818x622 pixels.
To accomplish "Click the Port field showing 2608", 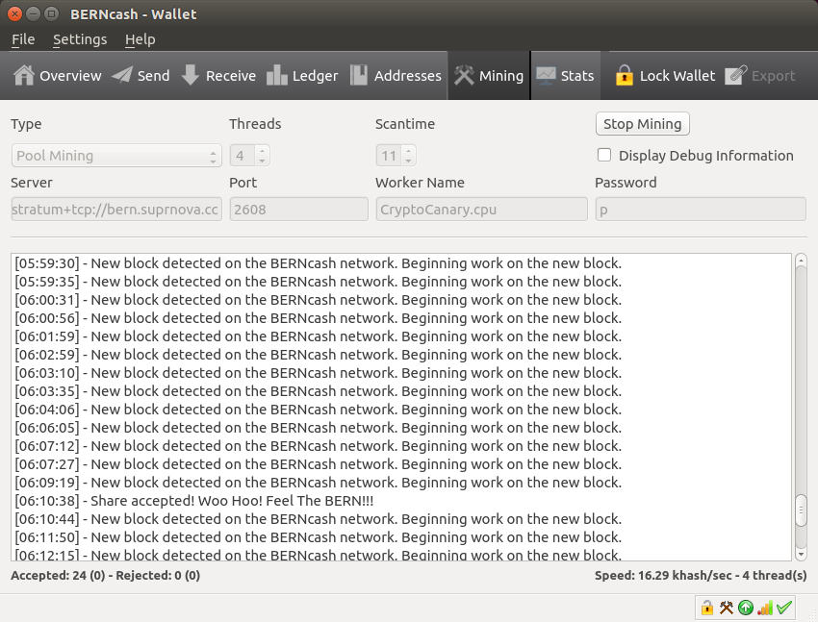I will [299, 209].
